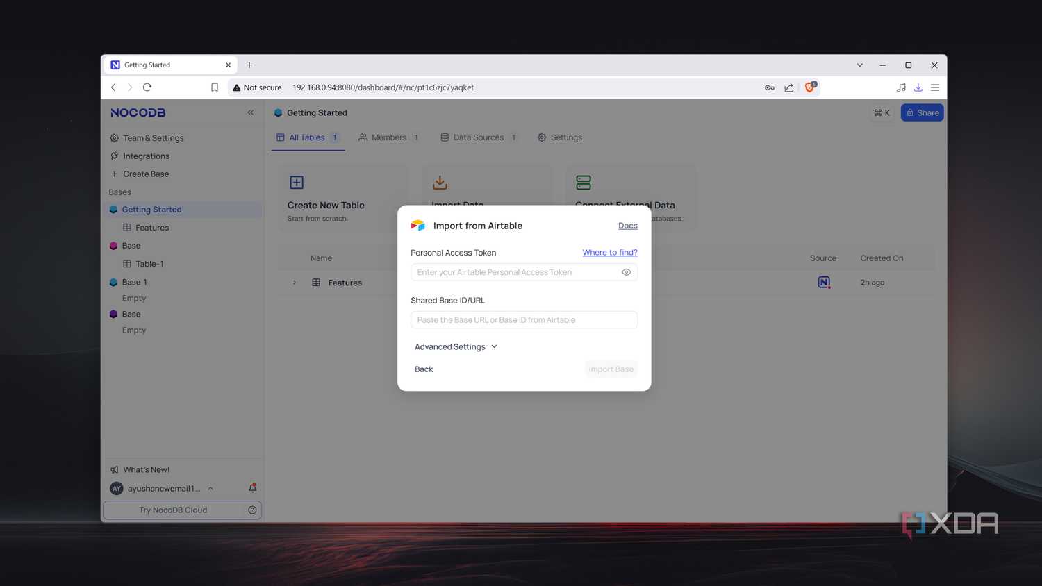Open the Docs link in import dialog
Screen dimensions: 1042x586
coord(627,226)
